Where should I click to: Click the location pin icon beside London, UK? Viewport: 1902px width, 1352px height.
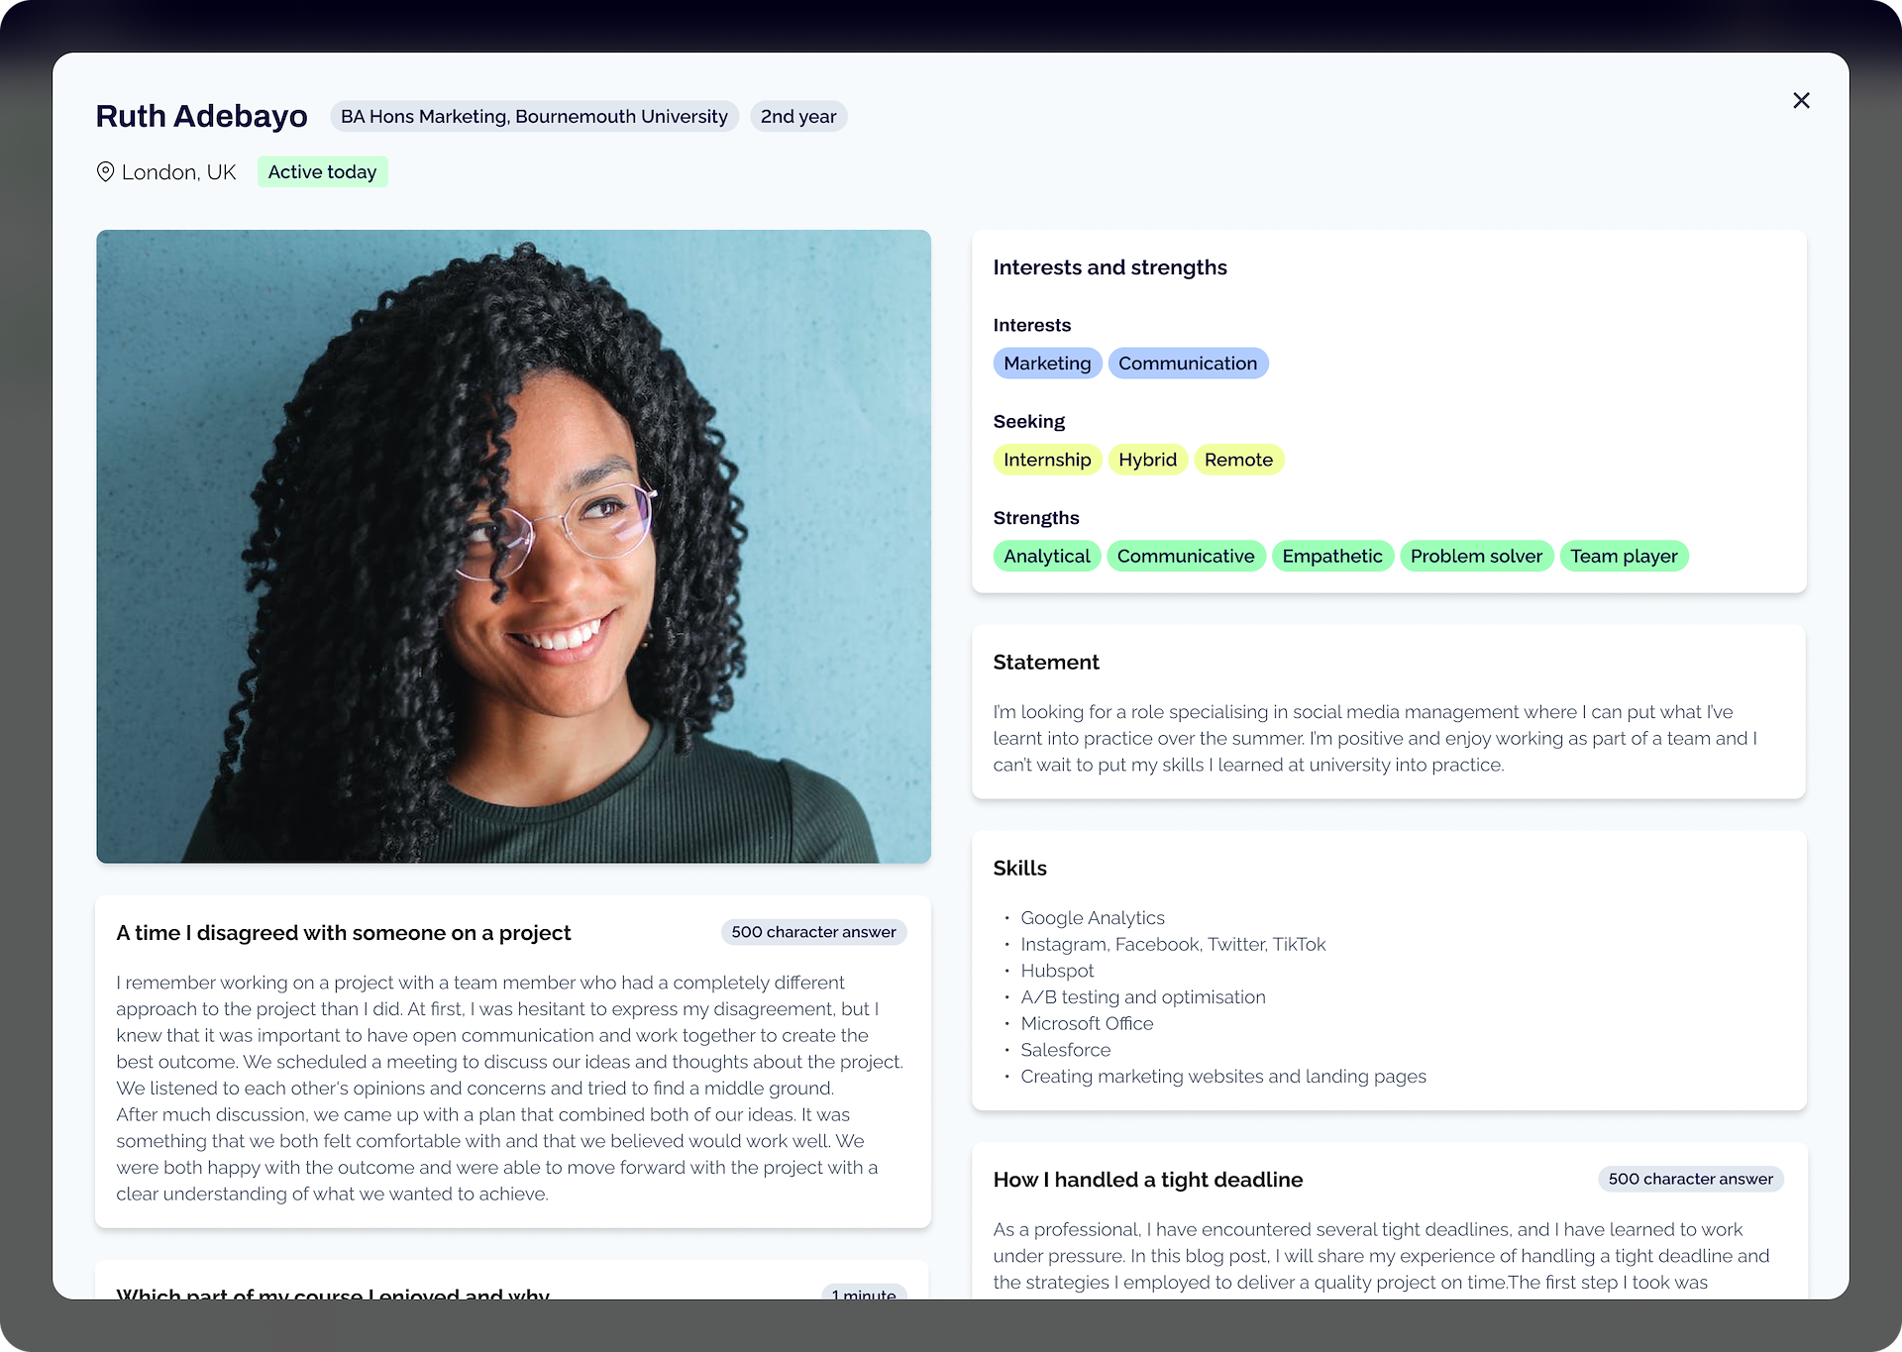click(x=105, y=172)
